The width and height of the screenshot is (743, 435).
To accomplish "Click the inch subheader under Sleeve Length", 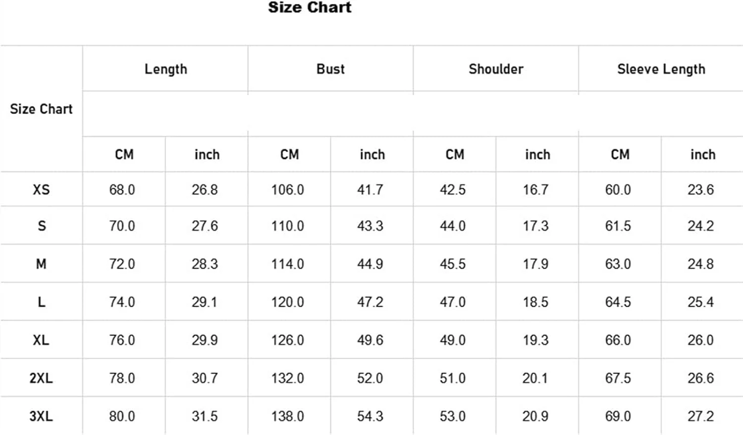I will click(x=702, y=155).
